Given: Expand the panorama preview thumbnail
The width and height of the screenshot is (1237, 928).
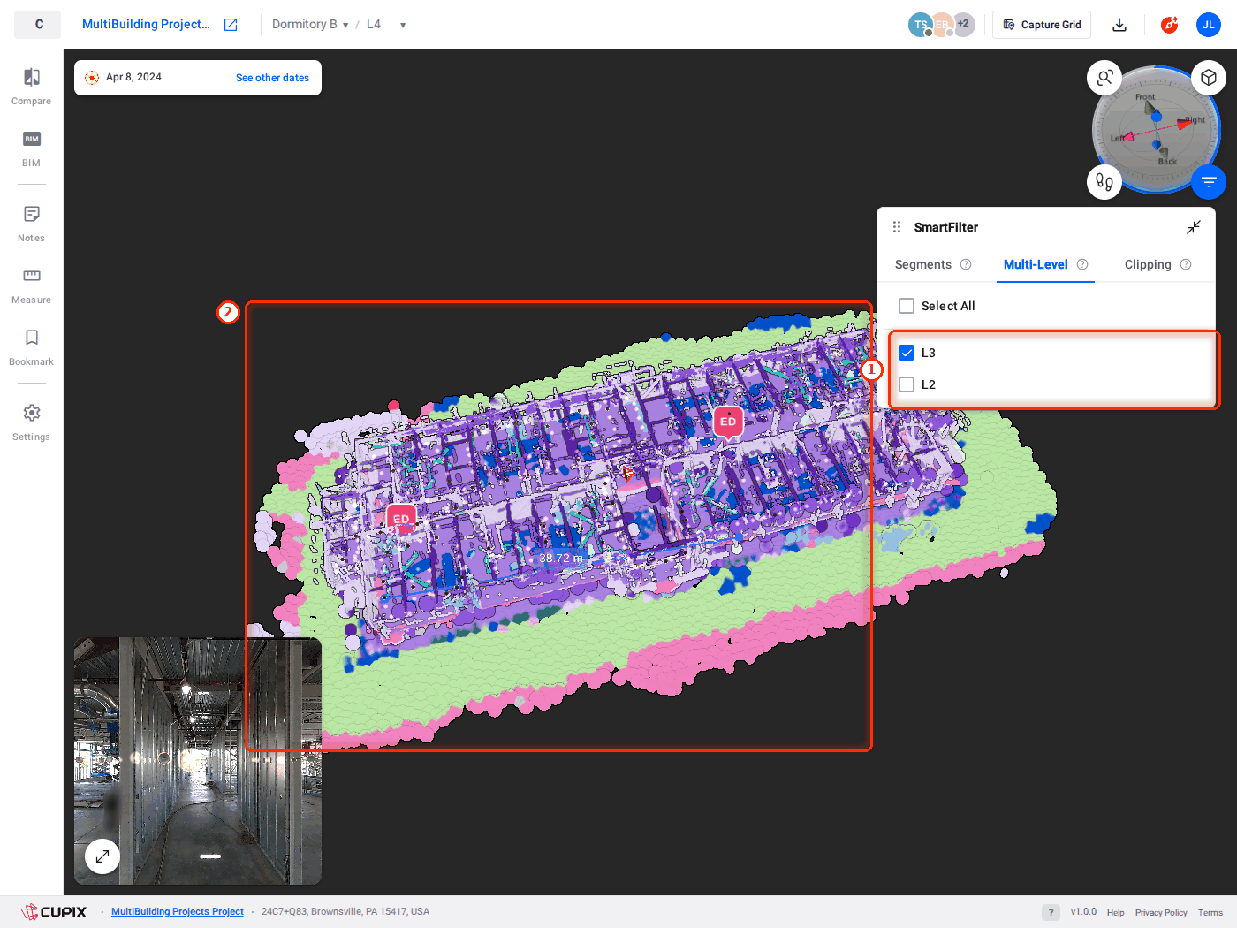Looking at the screenshot, I should pos(102,856).
